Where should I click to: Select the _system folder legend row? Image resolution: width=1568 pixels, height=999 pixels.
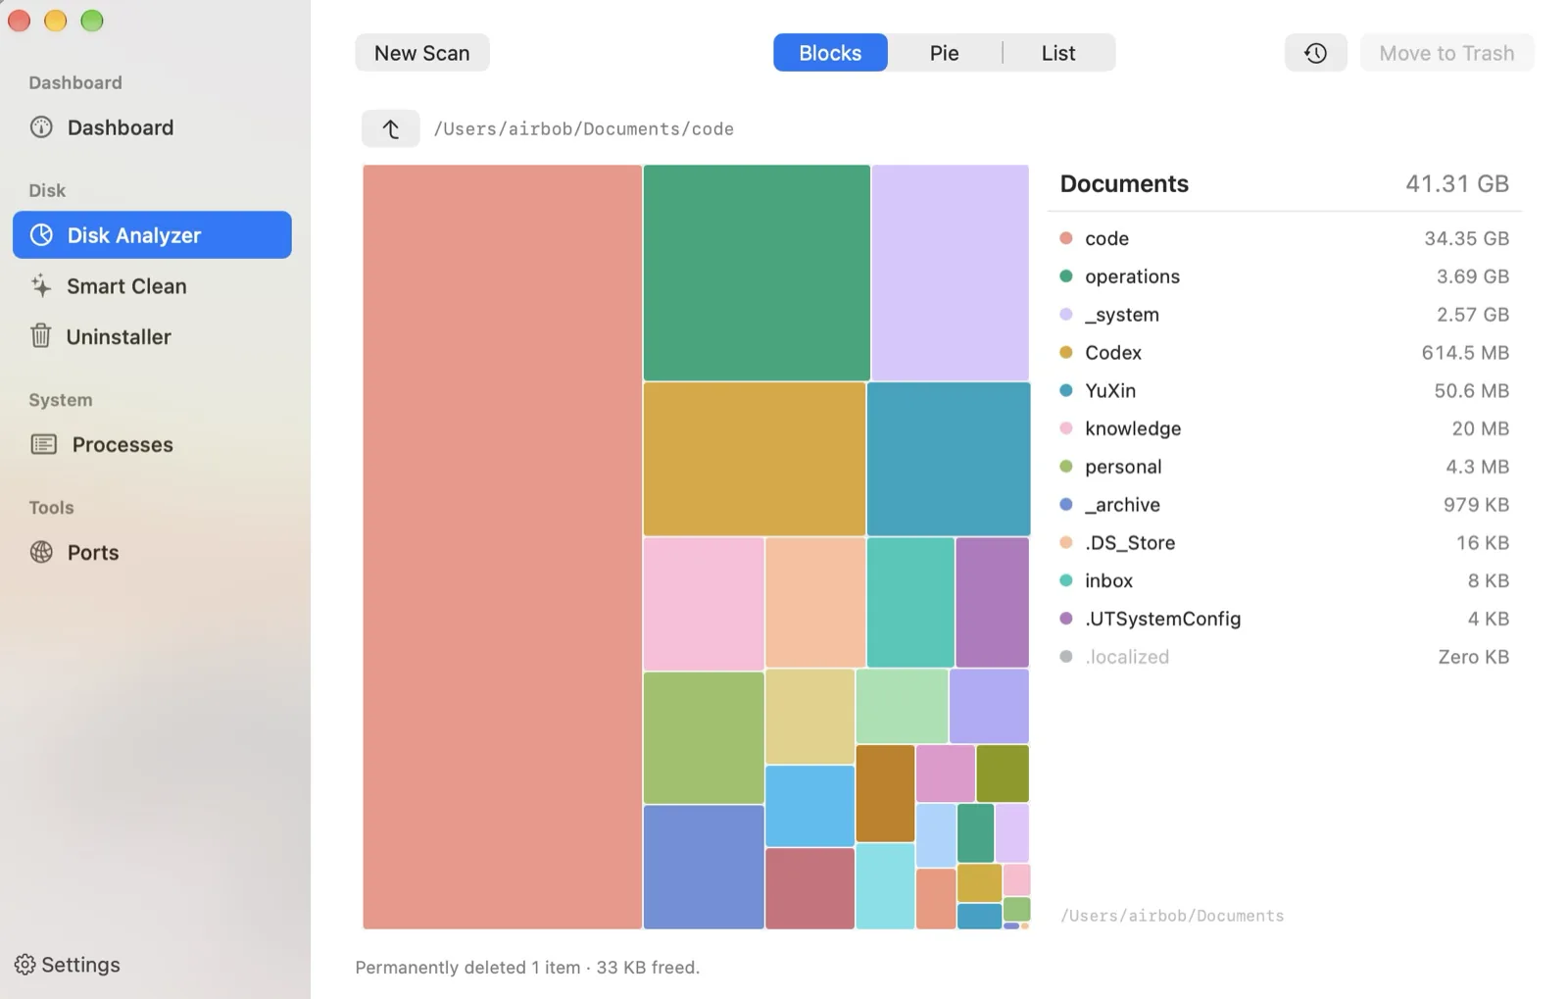[x=1284, y=315]
